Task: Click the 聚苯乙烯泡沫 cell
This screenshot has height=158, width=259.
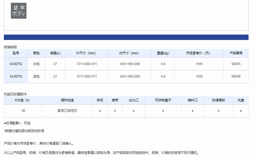Action: tap(67, 111)
